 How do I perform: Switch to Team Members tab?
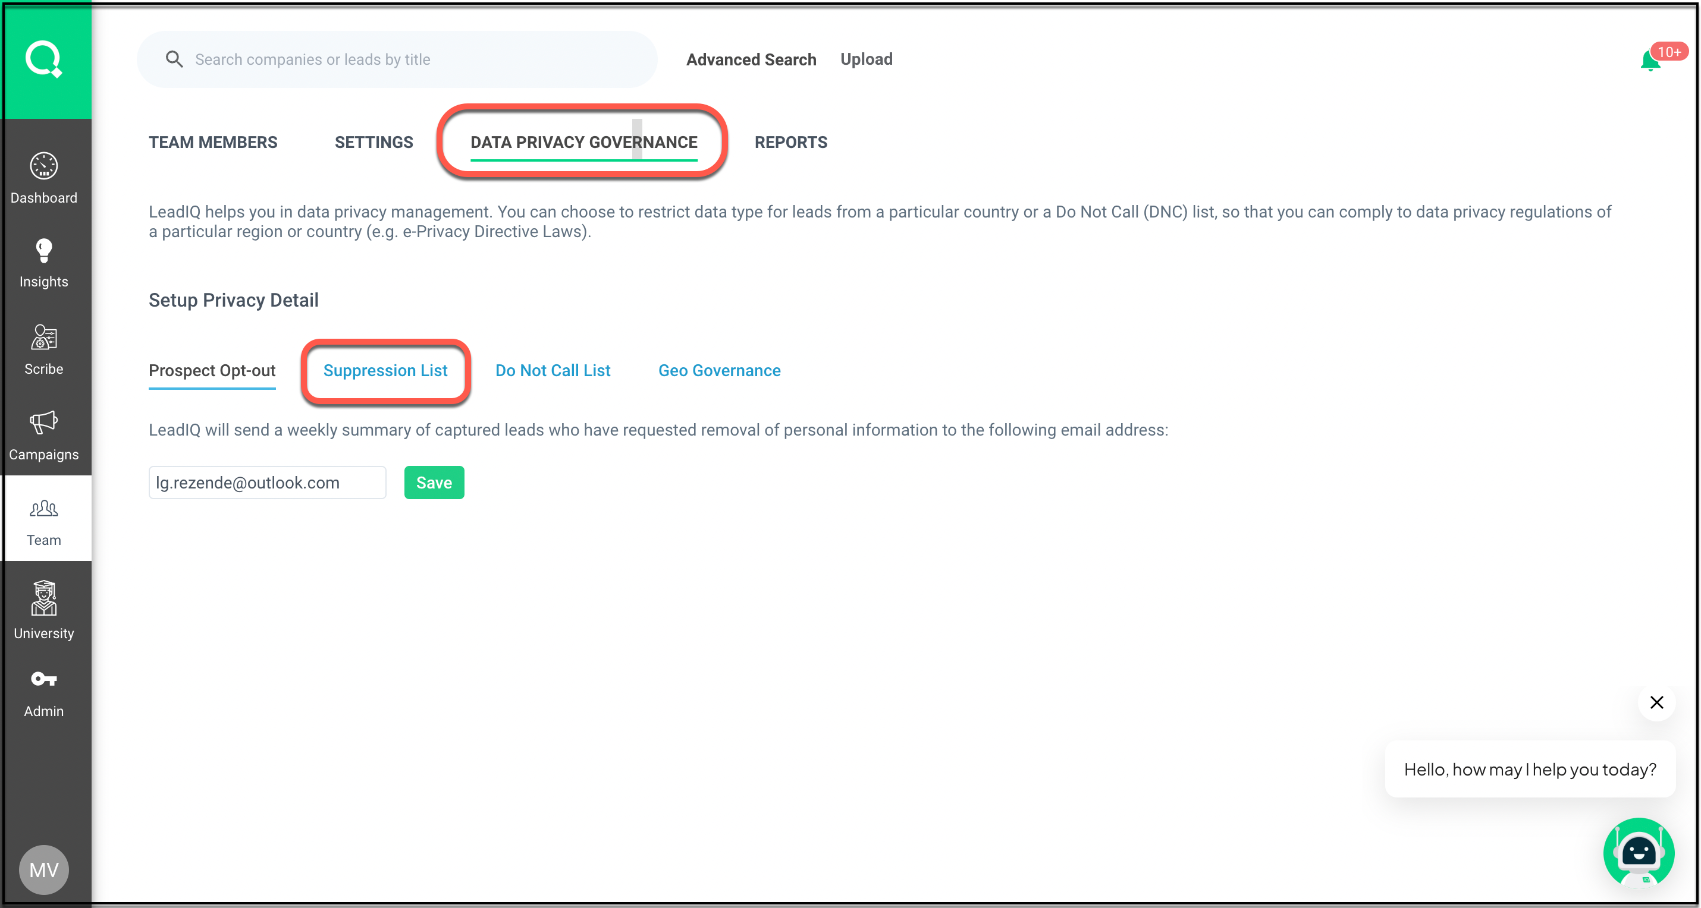(213, 142)
